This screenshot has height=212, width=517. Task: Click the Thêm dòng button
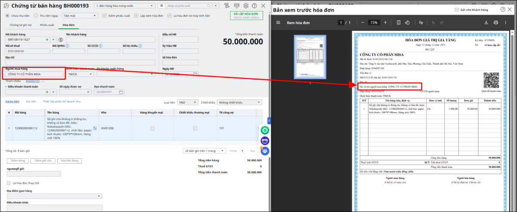(18, 160)
